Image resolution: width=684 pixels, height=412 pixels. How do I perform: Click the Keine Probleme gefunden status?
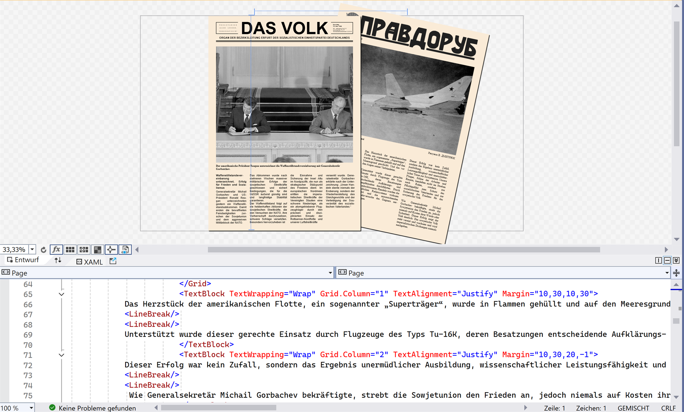click(x=97, y=408)
